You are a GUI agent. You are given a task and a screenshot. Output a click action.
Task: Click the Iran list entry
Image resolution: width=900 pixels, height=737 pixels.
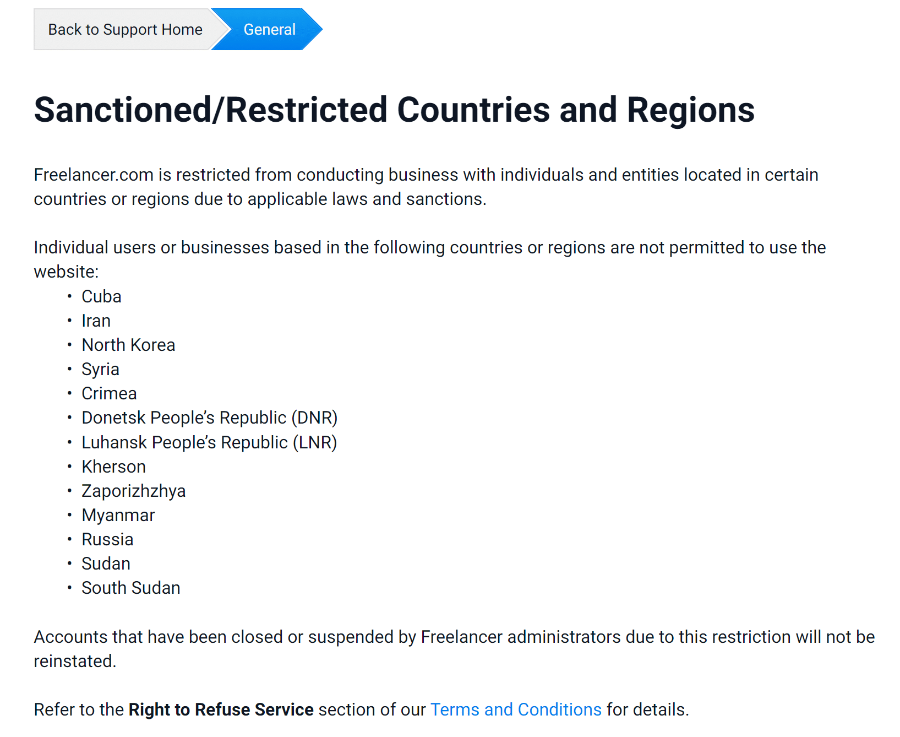coord(96,321)
